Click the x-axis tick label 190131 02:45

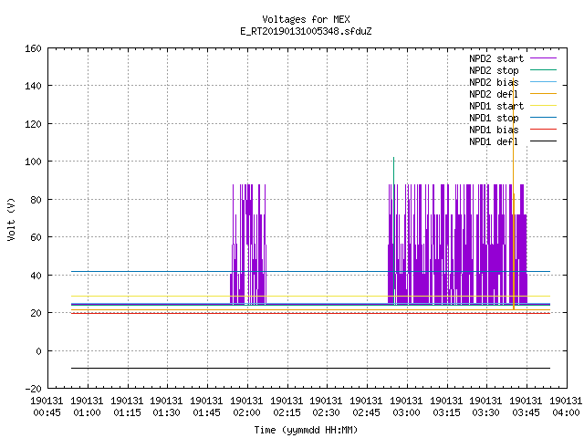point(366,407)
